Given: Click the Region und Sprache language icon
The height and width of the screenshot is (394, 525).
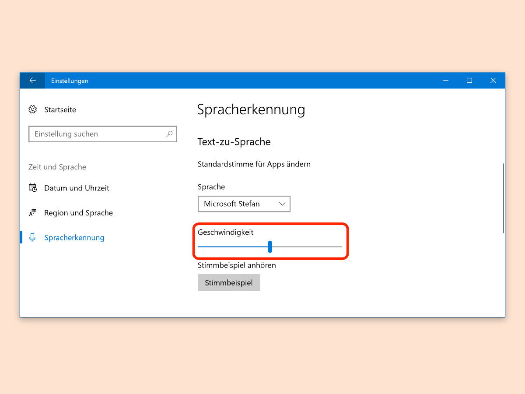Looking at the screenshot, I should 32,213.
